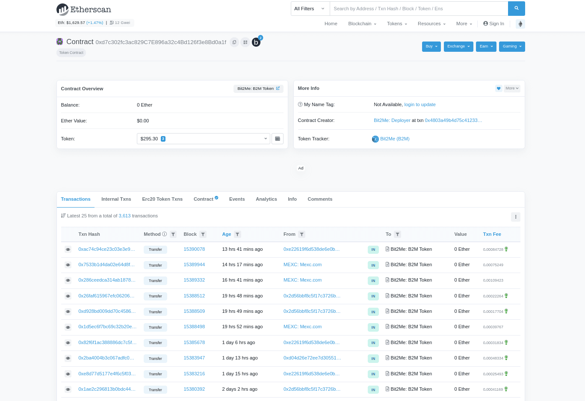The image size is (585, 401).
Task: Switch to Internal Txns tab
Action: 116,199
